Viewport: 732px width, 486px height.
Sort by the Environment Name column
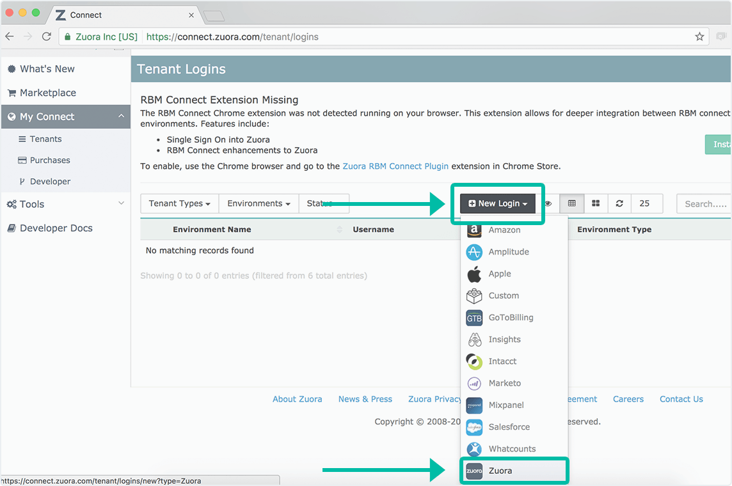coord(212,230)
